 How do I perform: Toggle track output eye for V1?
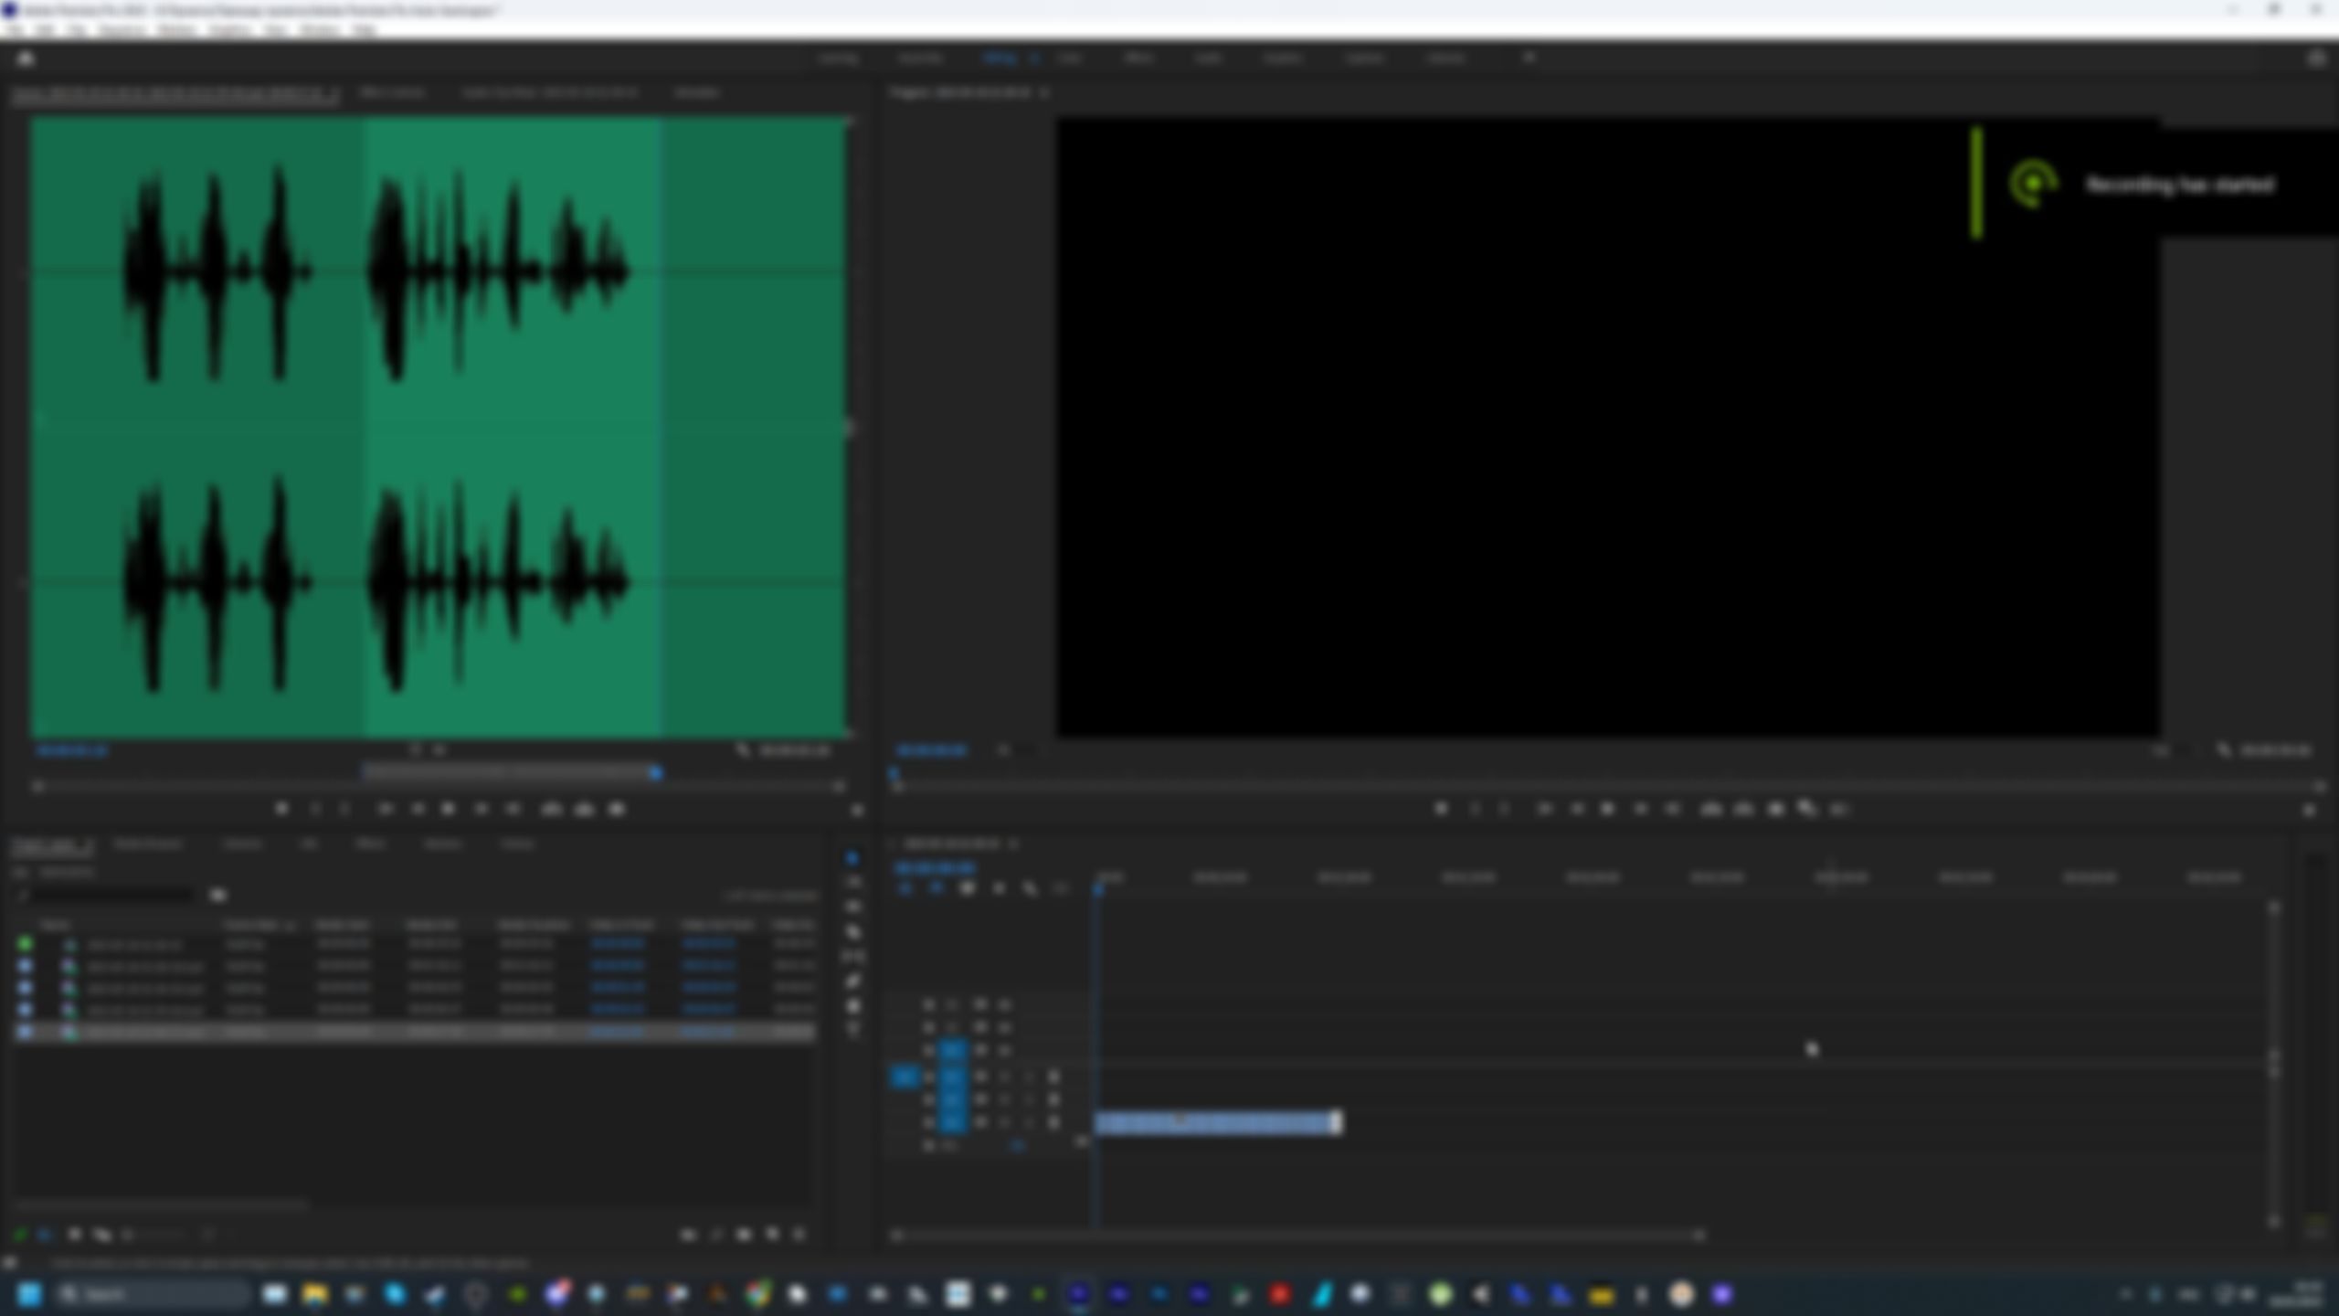click(1003, 1051)
